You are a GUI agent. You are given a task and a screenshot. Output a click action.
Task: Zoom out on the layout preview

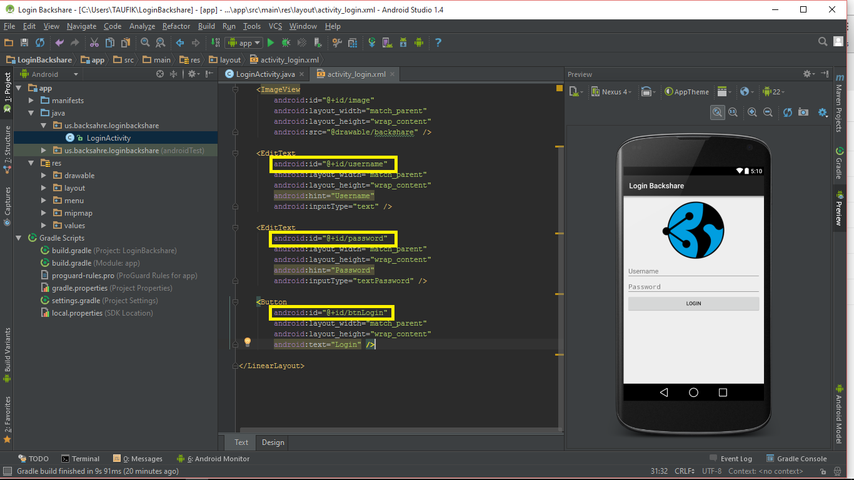[768, 112]
